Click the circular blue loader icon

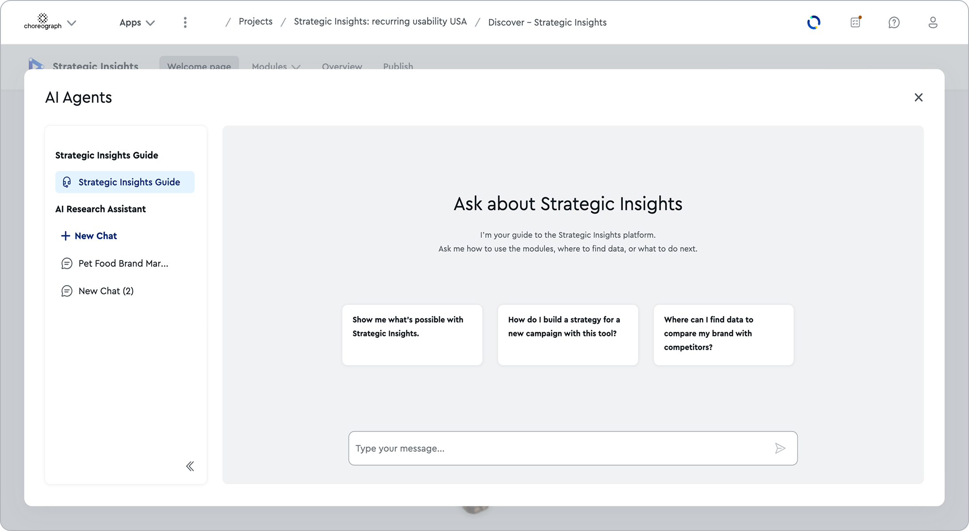click(x=813, y=22)
